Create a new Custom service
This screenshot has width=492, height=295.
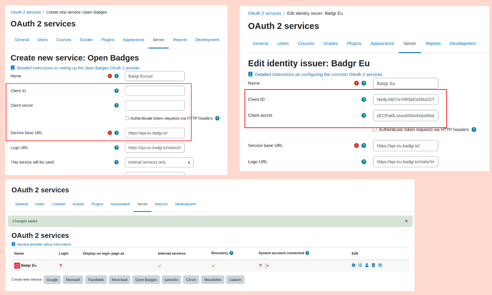(235, 280)
